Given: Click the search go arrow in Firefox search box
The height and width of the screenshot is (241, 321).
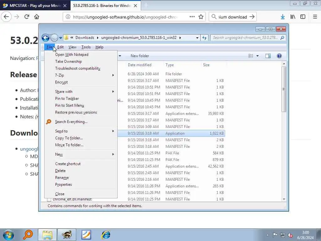Looking at the screenshot, I should [x=252, y=17].
